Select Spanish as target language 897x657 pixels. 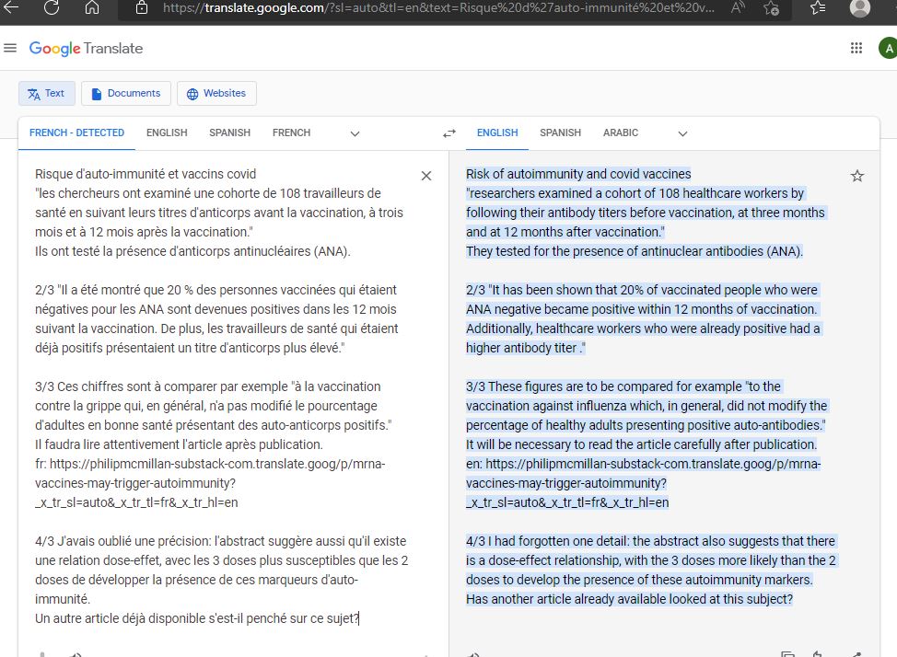(x=560, y=133)
